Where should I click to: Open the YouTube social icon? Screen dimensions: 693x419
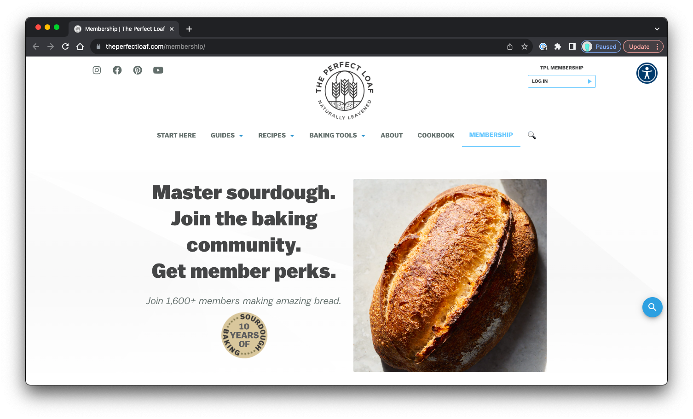[x=158, y=70]
